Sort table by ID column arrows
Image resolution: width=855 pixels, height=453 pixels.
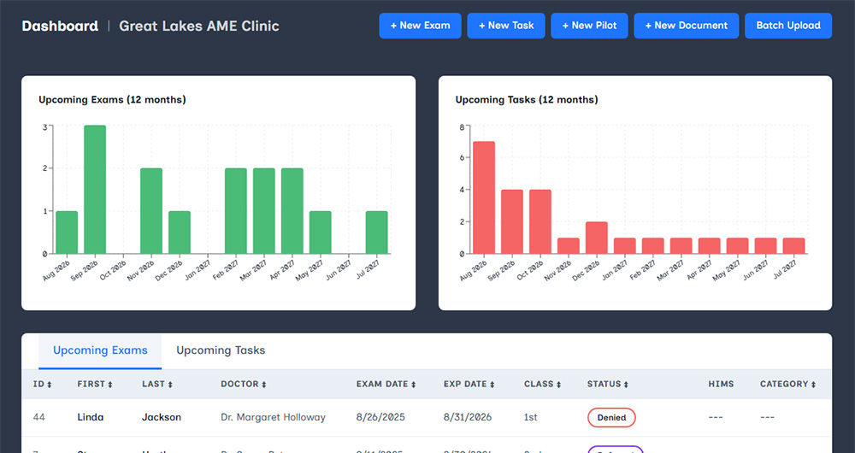pyautogui.click(x=49, y=385)
